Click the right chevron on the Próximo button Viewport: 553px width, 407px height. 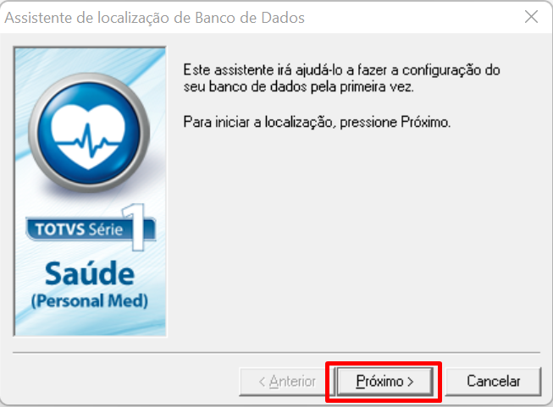point(411,382)
